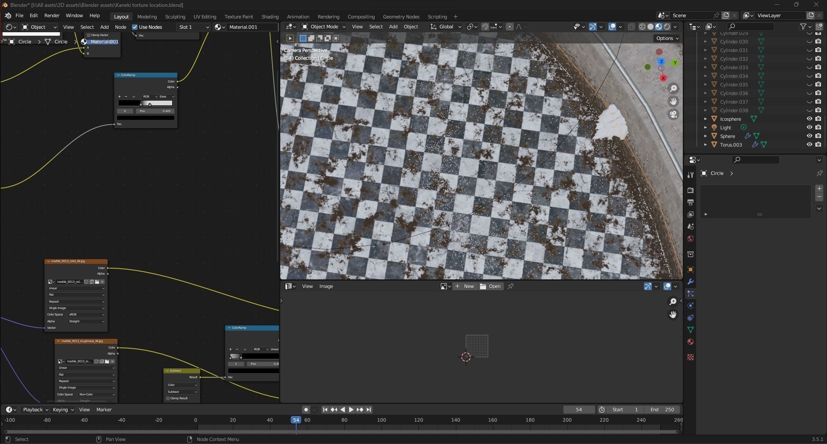Click the 3D viewport zoom gizmo
Viewport: 827px width, 444px height.
click(673, 89)
